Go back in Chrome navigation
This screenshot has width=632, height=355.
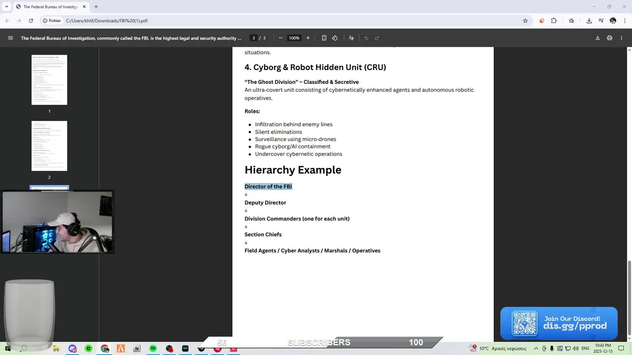[7, 21]
